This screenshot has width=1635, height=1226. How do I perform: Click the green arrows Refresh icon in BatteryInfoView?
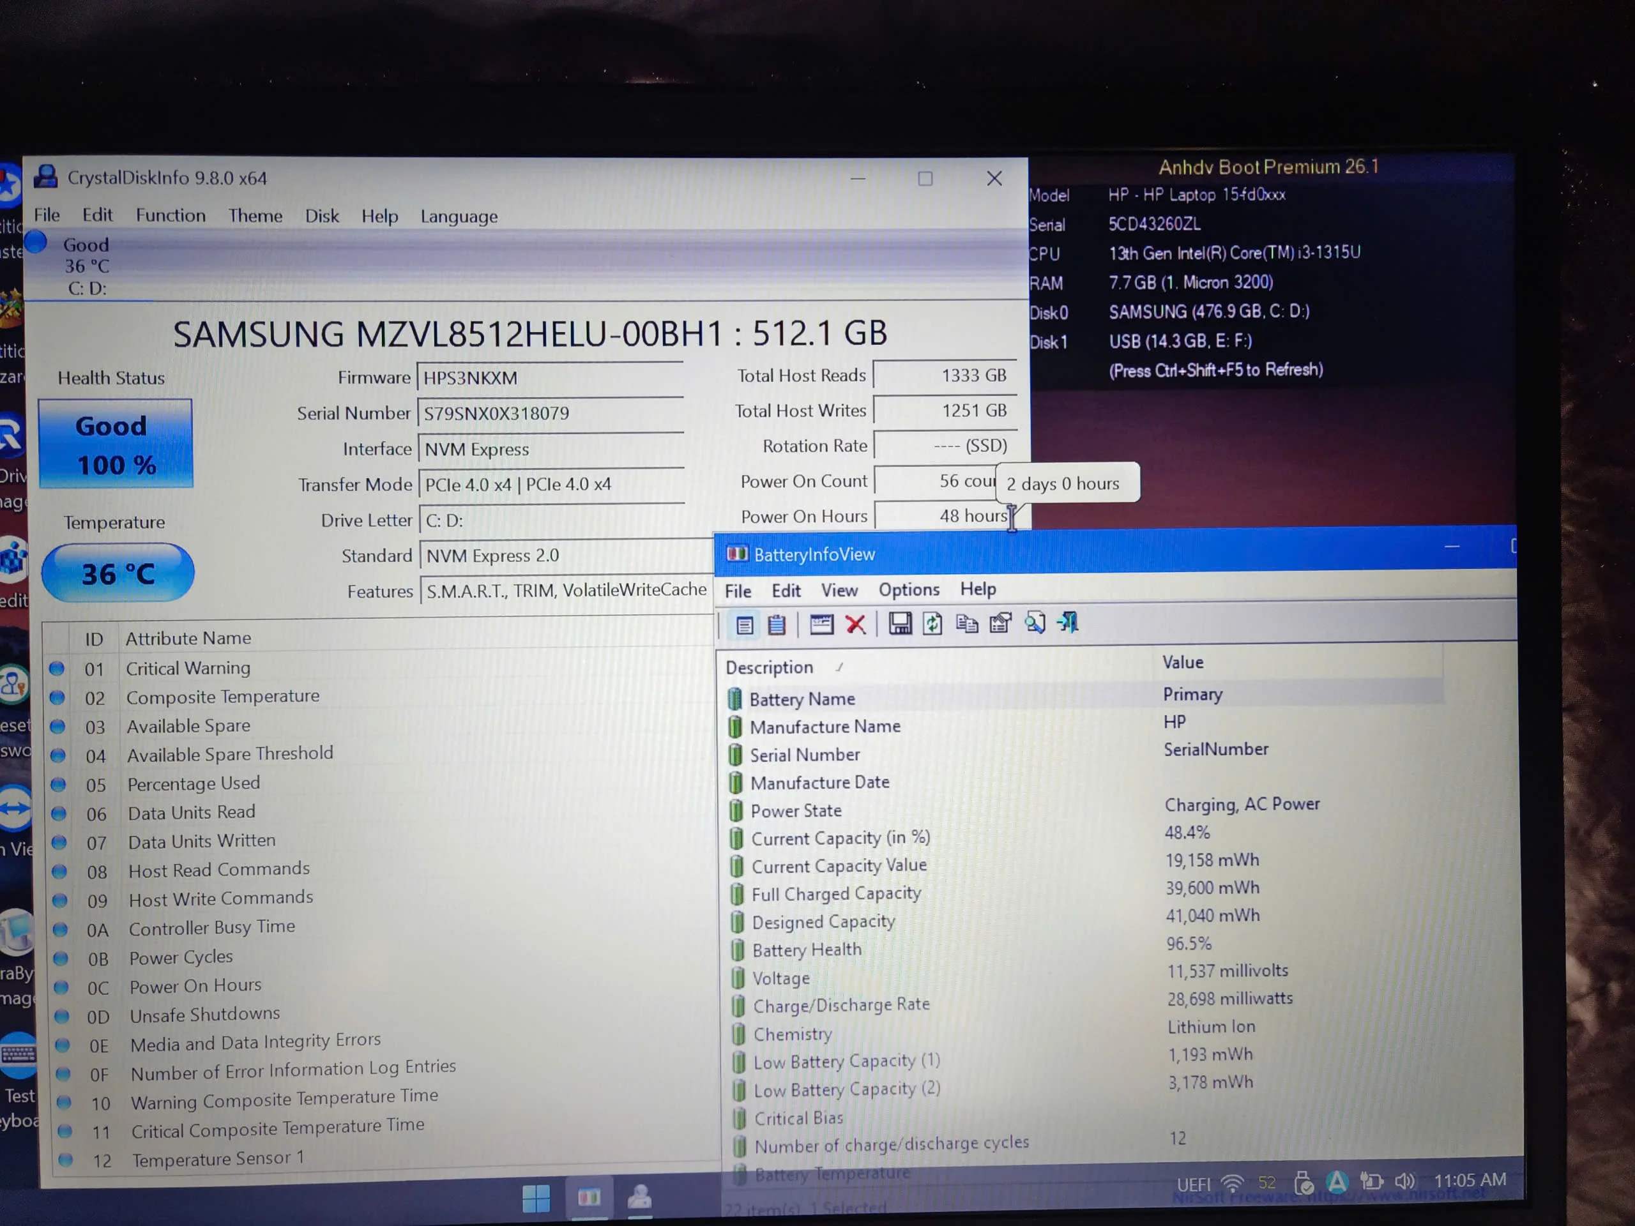tap(933, 624)
